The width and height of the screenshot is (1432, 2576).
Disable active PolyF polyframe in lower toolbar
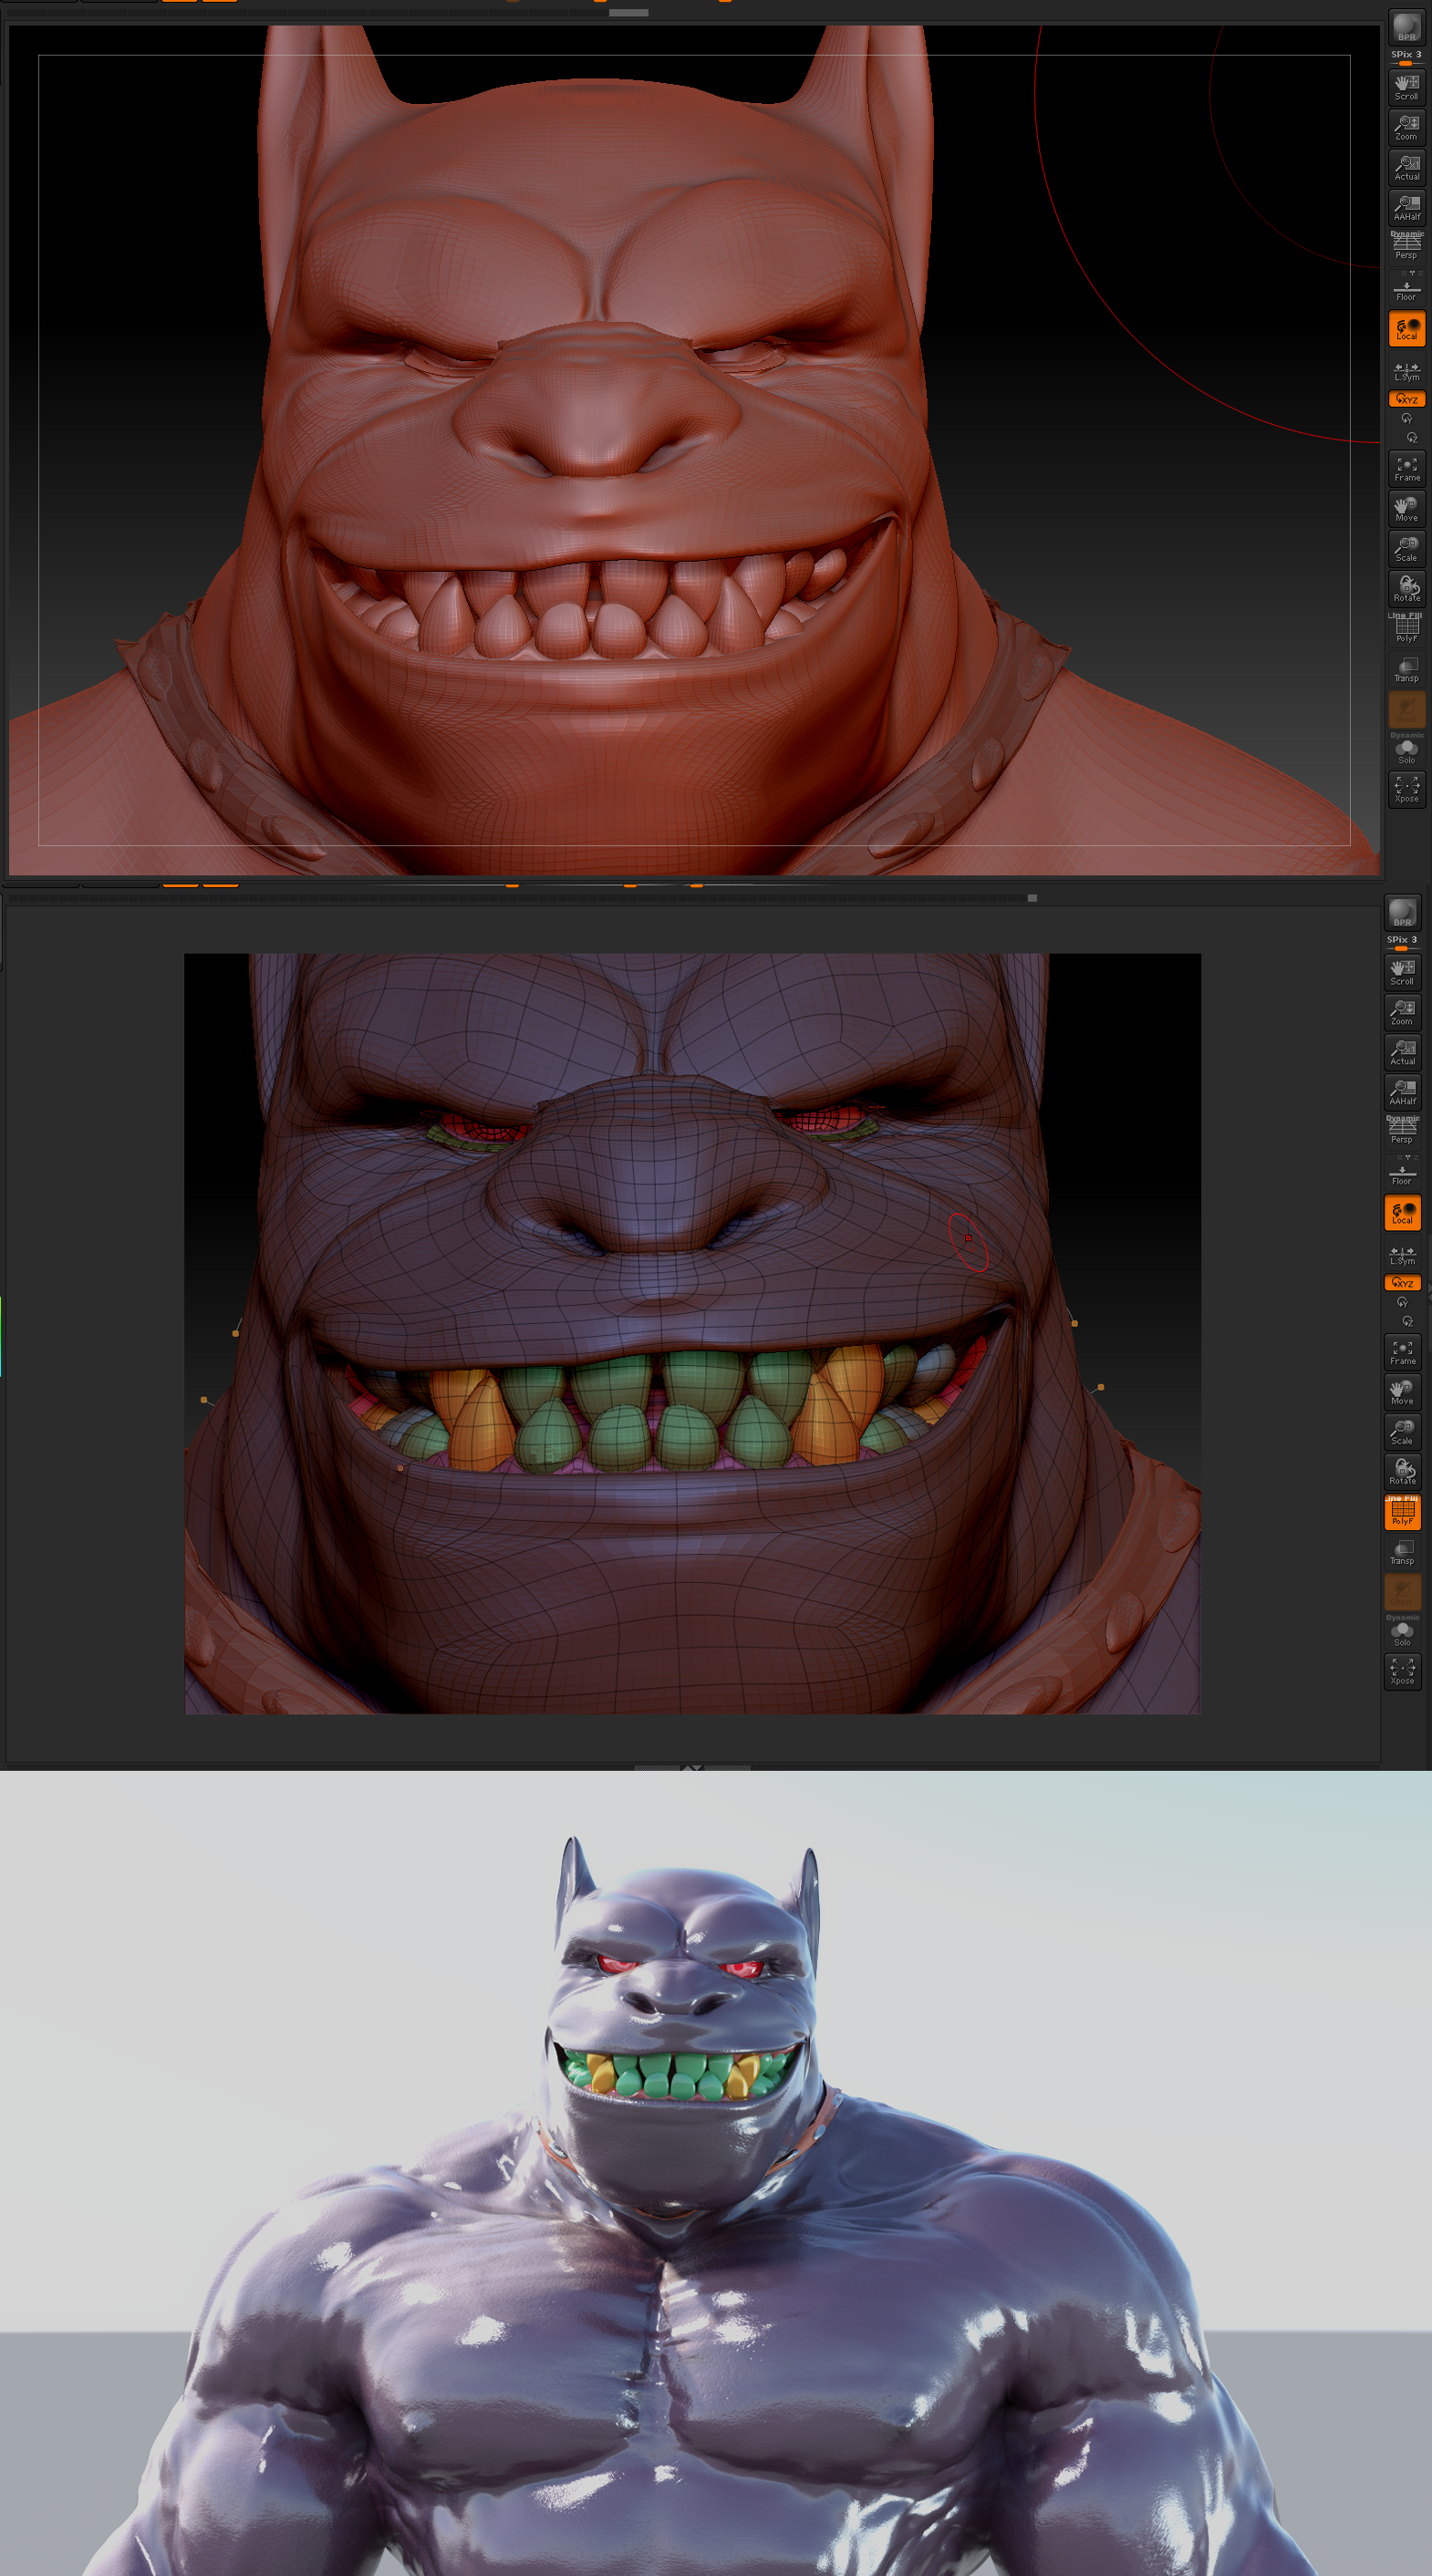click(1402, 1512)
